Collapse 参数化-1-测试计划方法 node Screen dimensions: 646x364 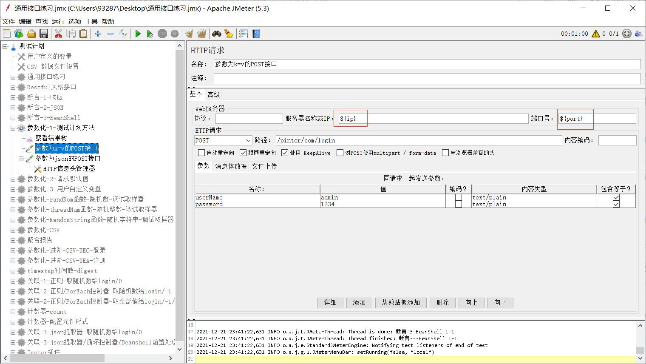point(13,128)
